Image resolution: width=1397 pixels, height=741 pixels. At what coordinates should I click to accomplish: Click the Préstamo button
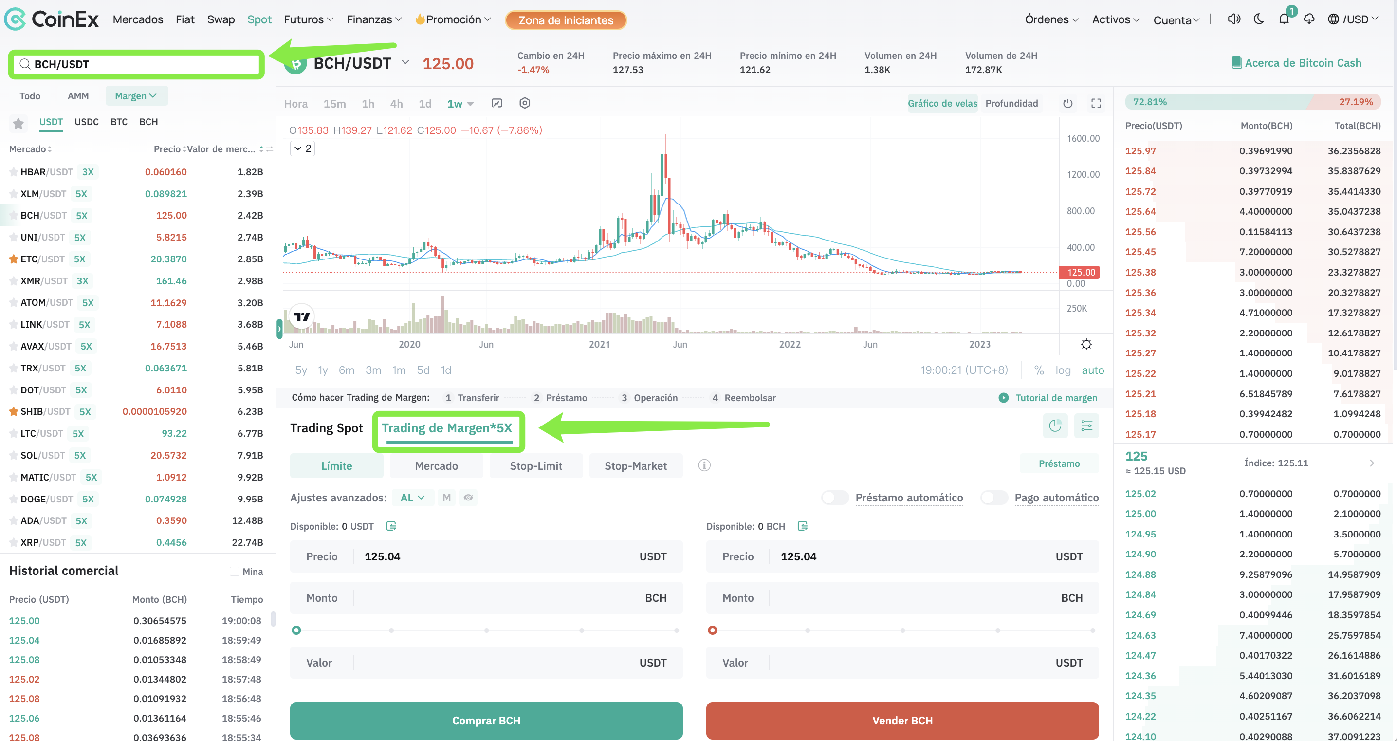pos(1059,464)
